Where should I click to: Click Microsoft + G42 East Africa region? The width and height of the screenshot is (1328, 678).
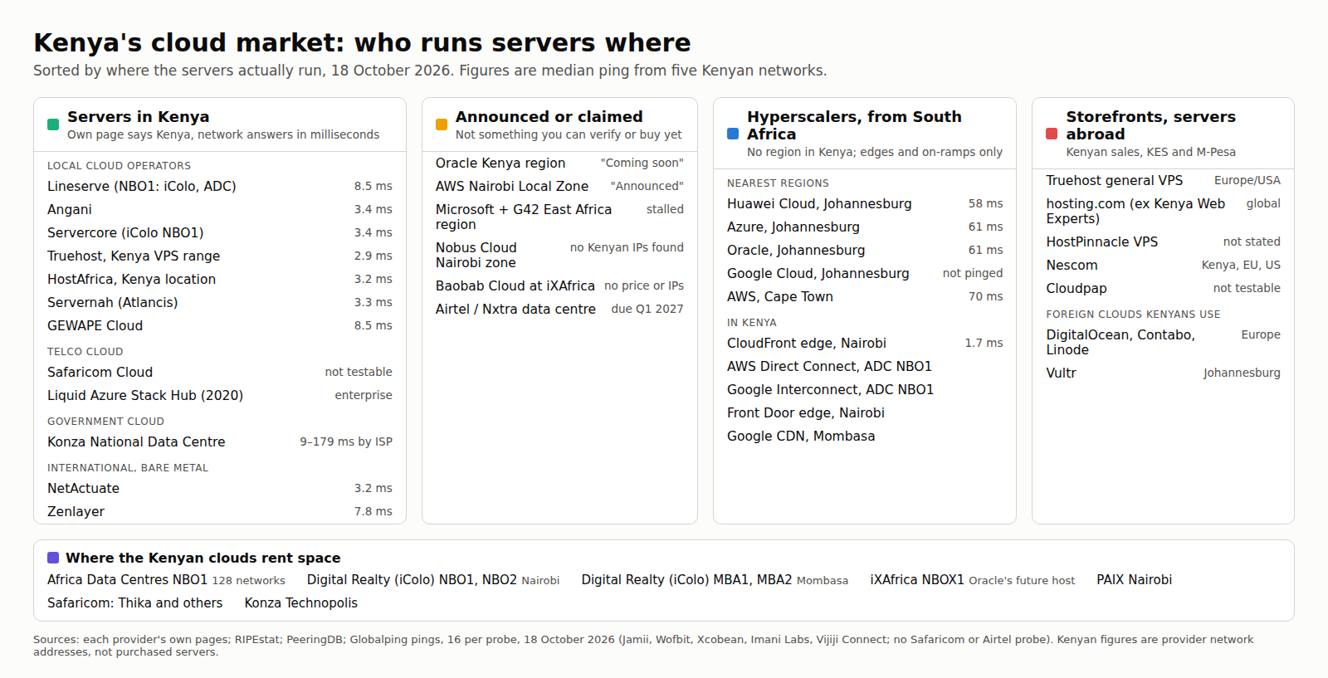tap(559, 217)
